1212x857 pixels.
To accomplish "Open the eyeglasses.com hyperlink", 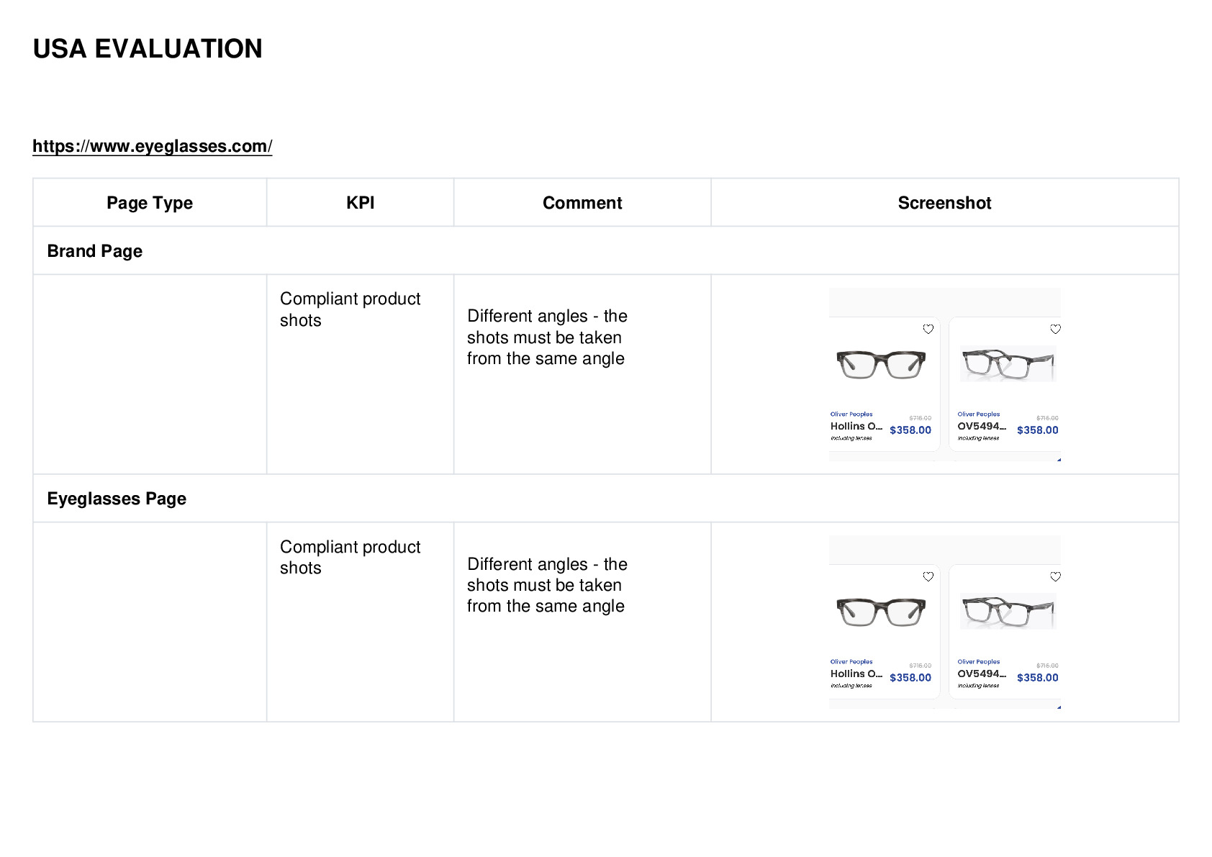I will tap(152, 146).
